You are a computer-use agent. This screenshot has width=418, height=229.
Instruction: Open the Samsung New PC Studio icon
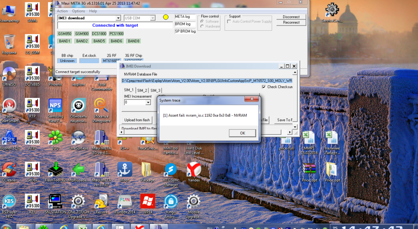(55, 106)
